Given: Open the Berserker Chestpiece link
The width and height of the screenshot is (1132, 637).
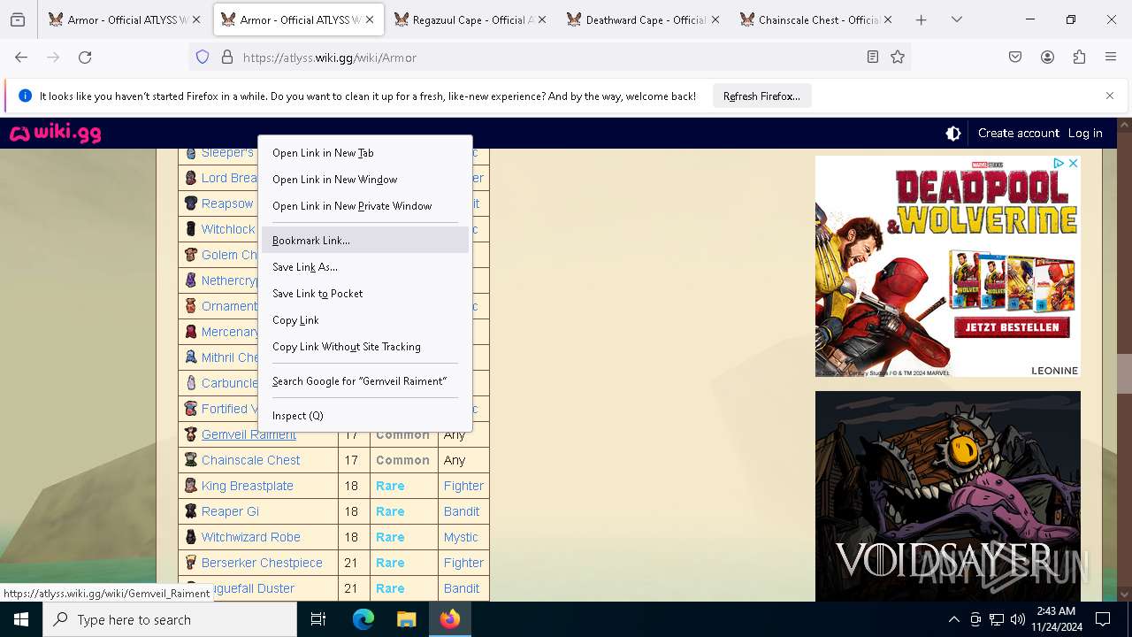Looking at the screenshot, I should (x=262, y=563).
